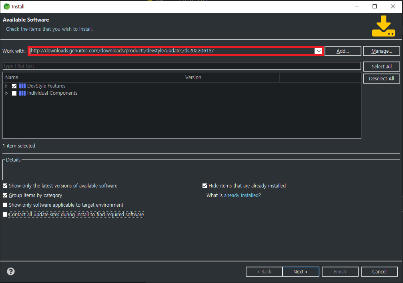
Task: Click the Deselect All button
Action: [x=382, y=79]
